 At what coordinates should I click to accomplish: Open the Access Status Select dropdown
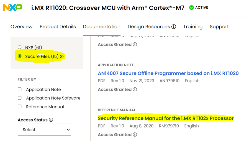coord(45,130)
